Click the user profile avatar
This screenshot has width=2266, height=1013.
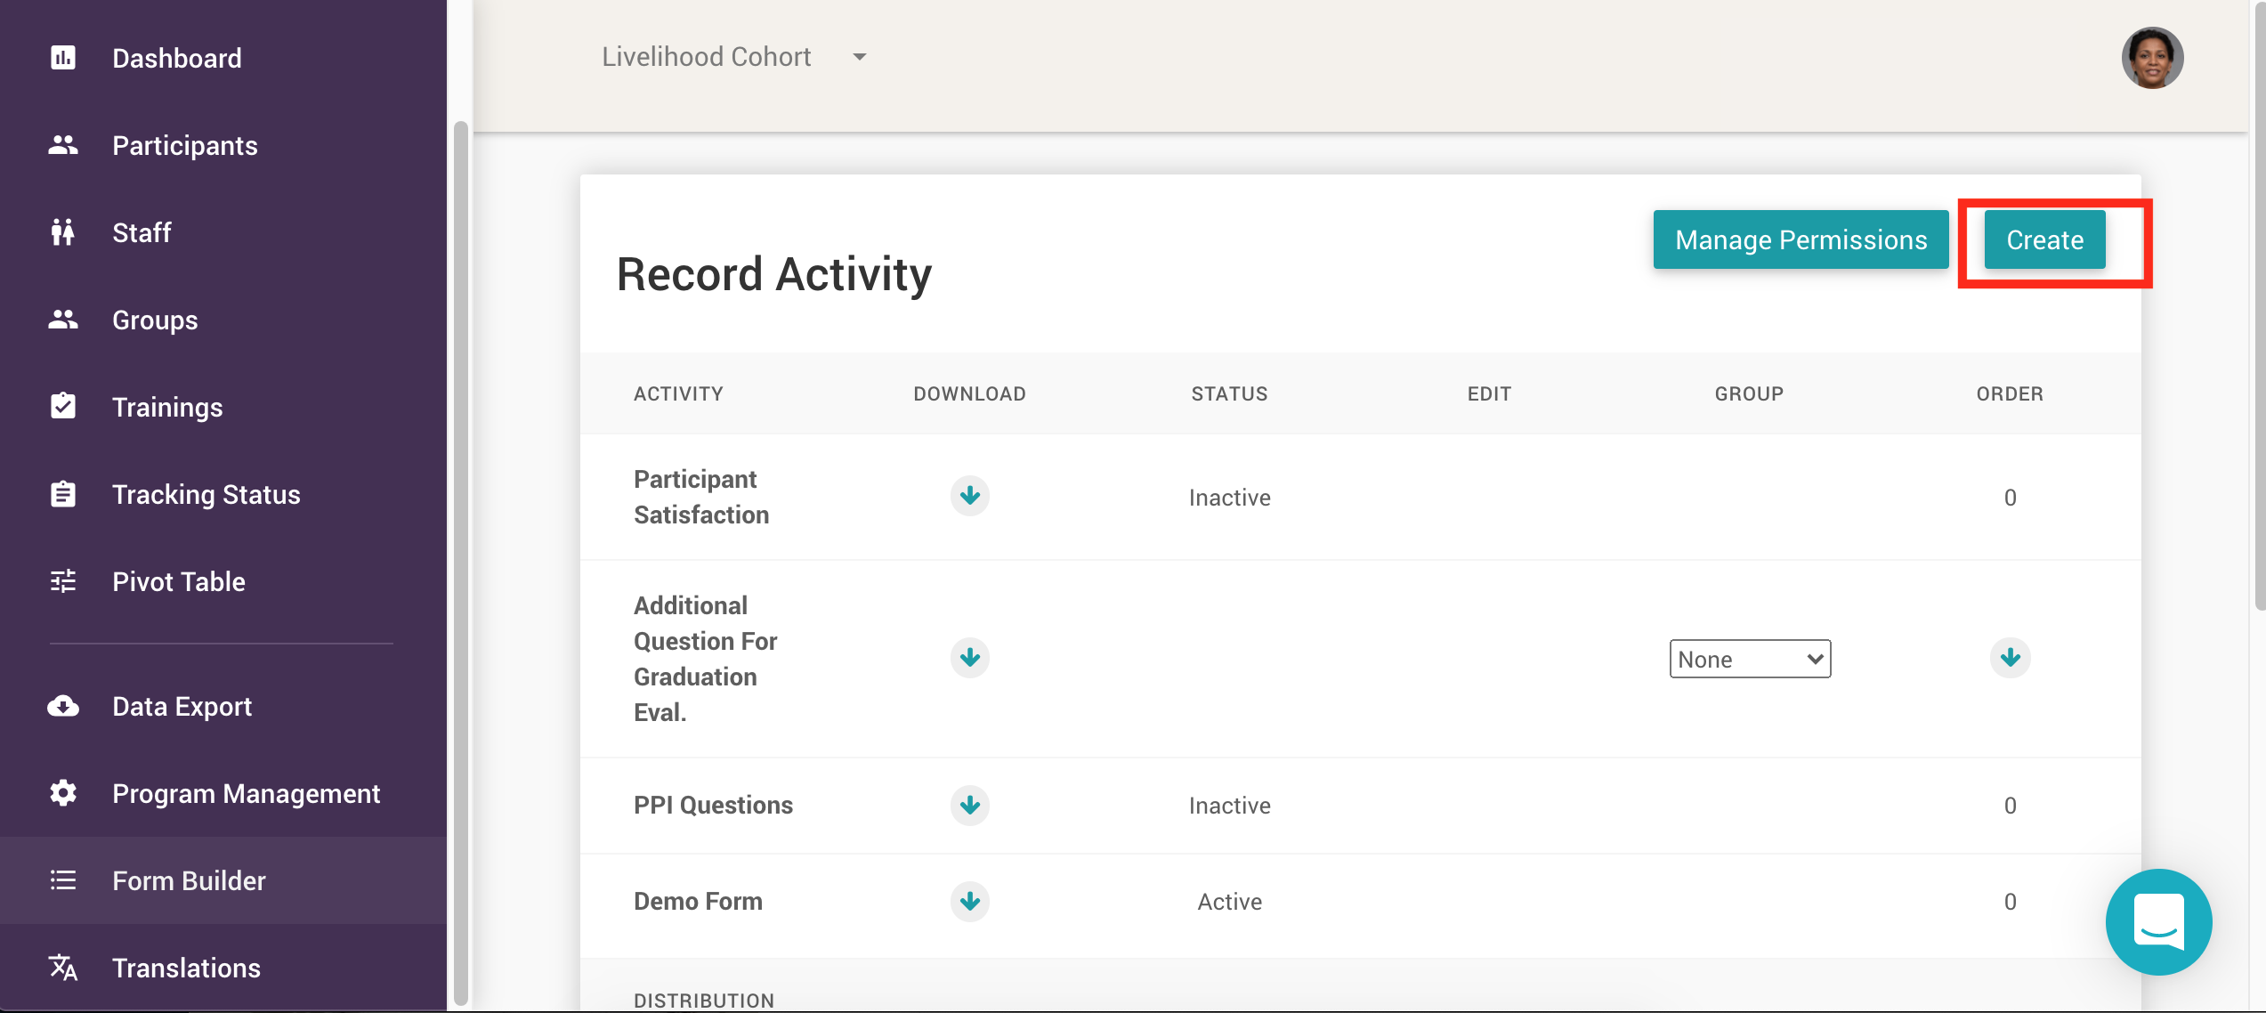pos(2153,57)
